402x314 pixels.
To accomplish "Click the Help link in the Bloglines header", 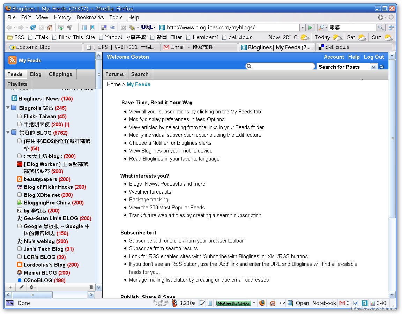I will 354,57.
